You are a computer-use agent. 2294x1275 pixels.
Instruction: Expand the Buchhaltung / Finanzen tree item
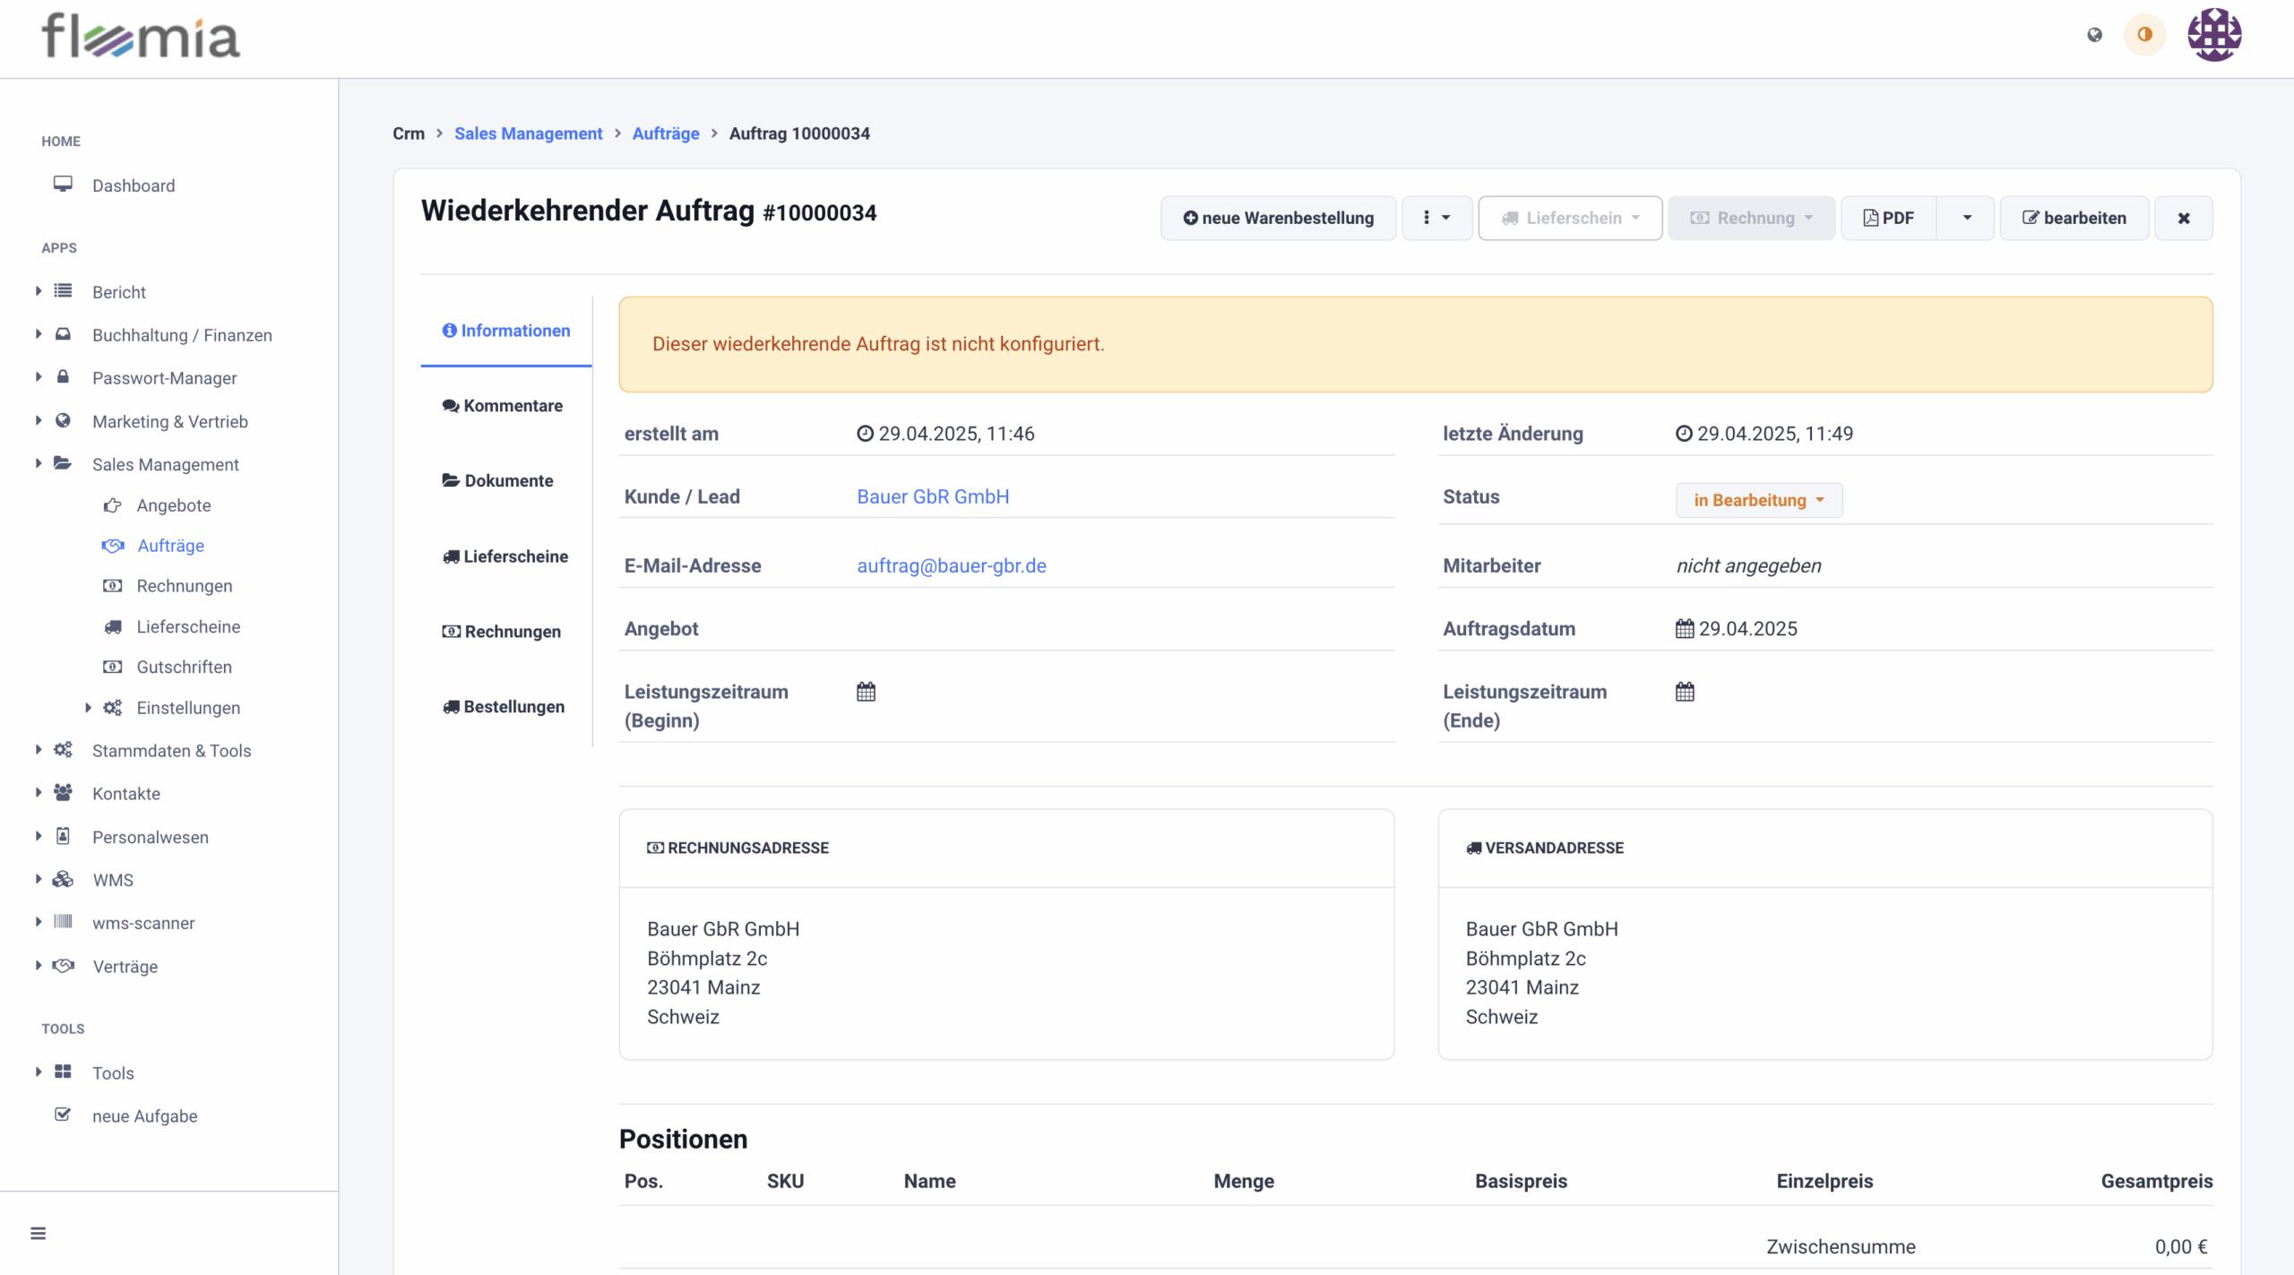click(x=182, y=335)
